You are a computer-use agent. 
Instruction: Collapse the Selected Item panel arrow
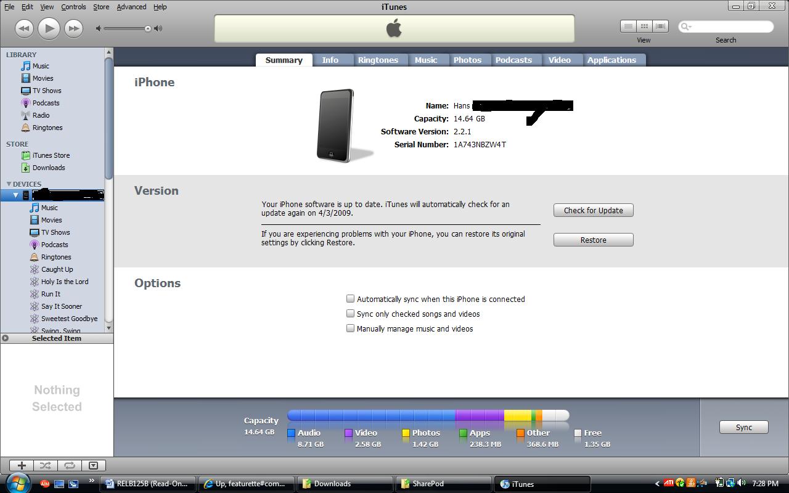click(6, 338)
